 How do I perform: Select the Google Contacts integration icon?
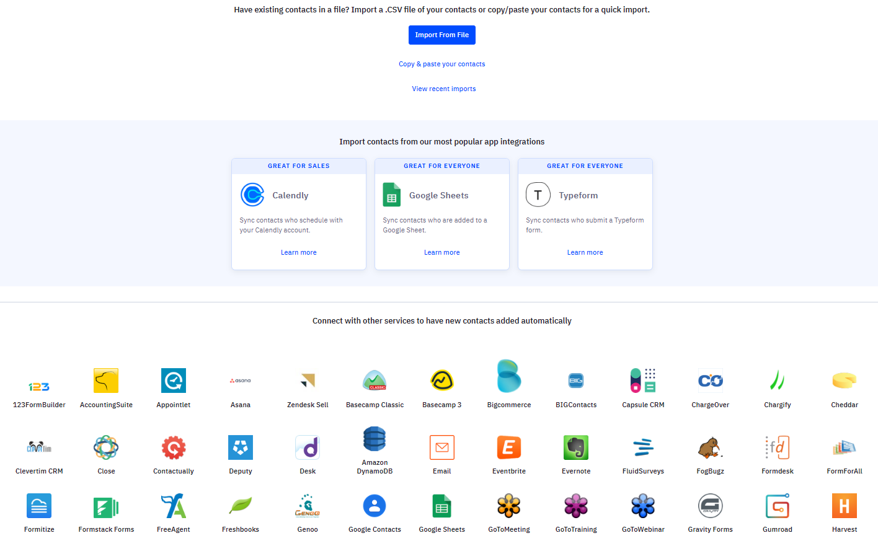375,506
